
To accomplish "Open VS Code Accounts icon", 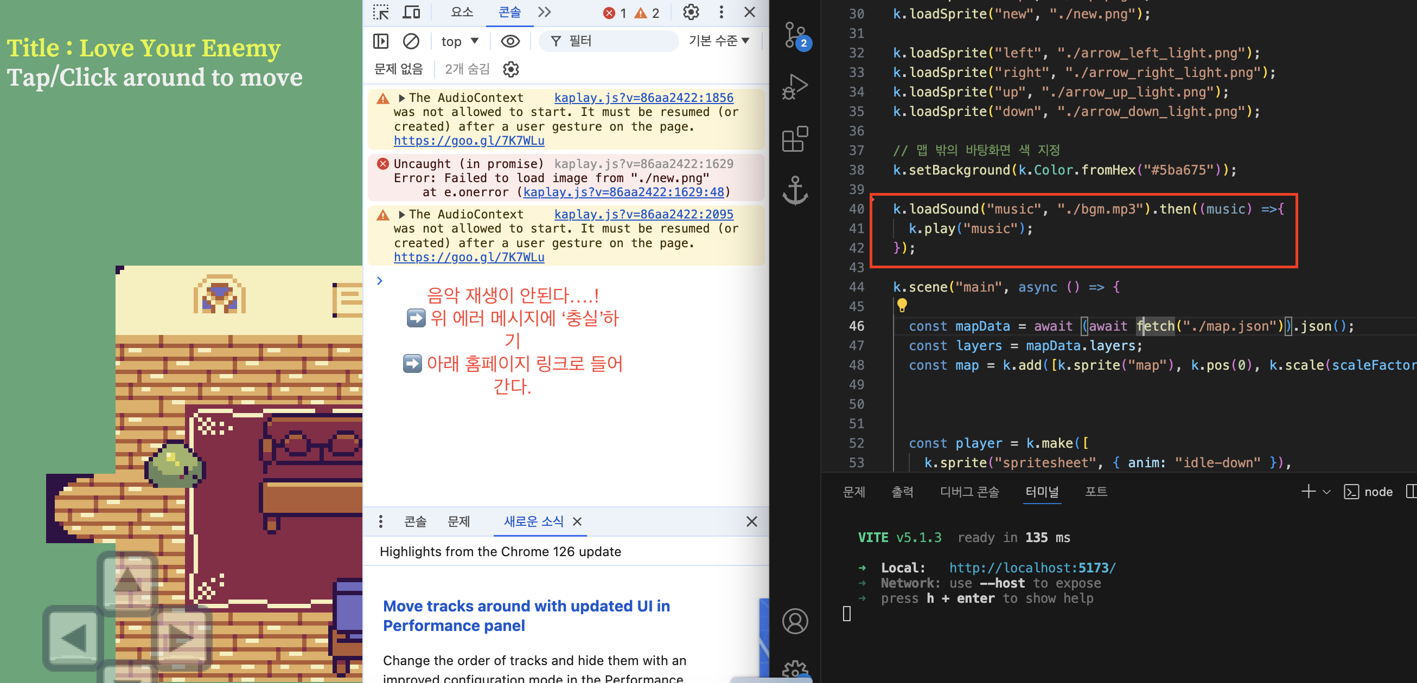I will 795,621.
